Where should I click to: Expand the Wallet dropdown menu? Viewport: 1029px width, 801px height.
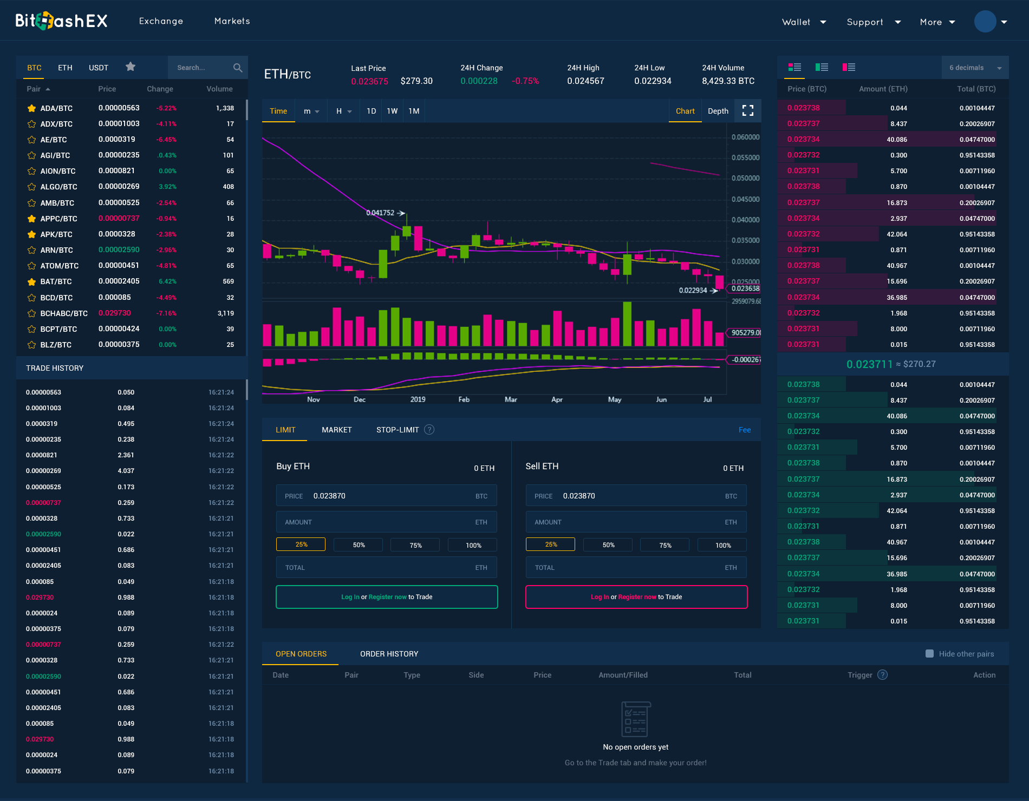804,22
